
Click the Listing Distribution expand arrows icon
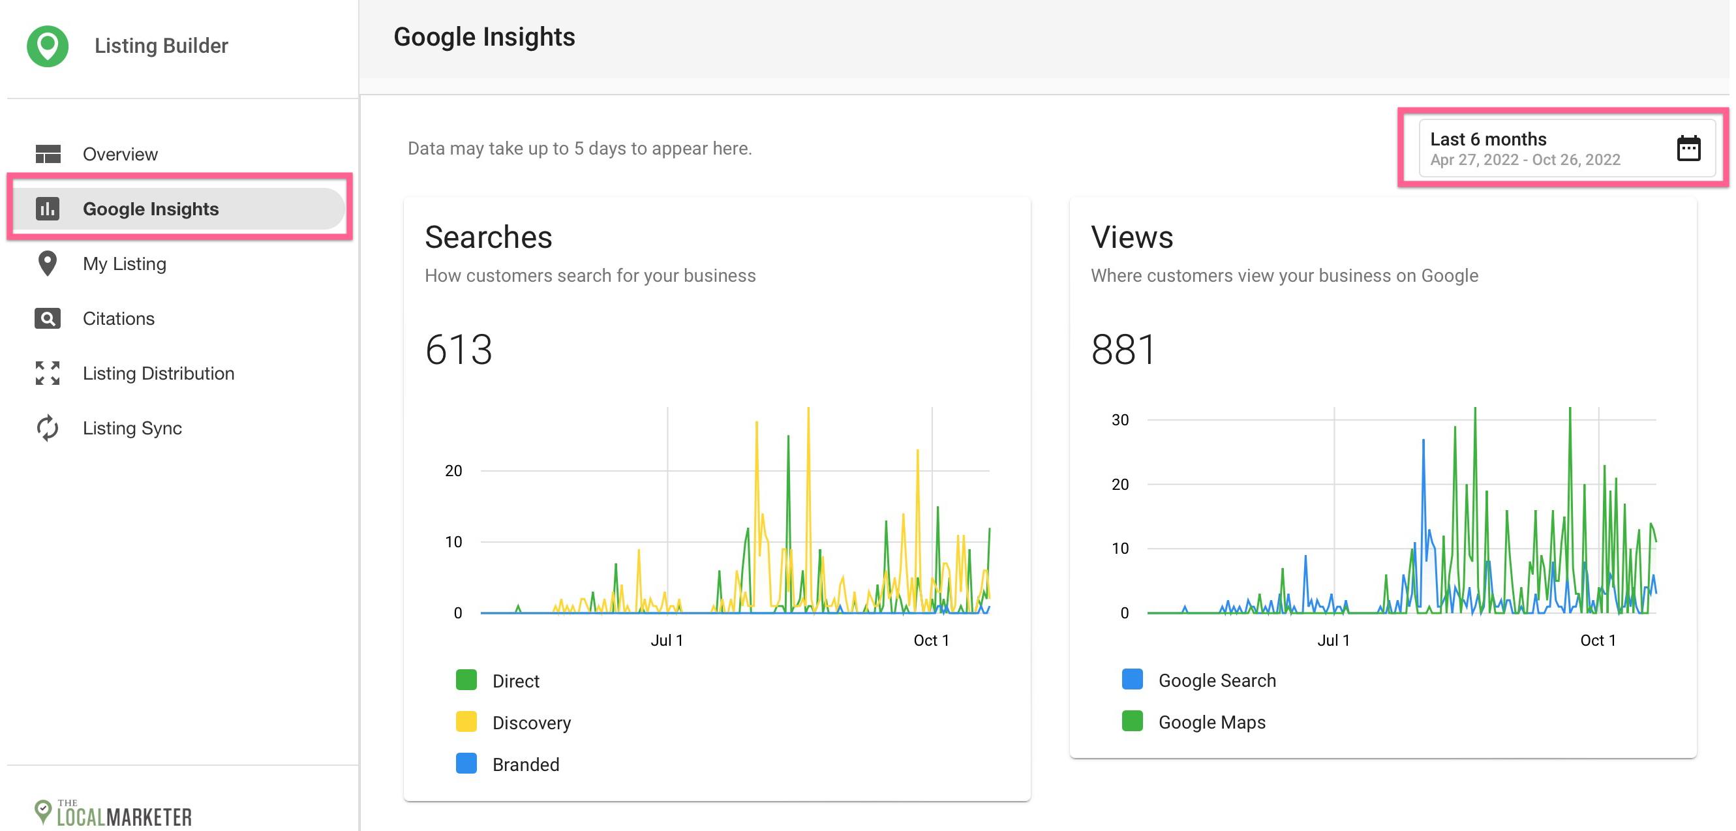[x=47, y=372]
